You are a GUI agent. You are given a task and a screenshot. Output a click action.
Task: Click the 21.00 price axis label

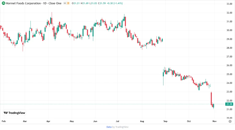coord(229,109)
